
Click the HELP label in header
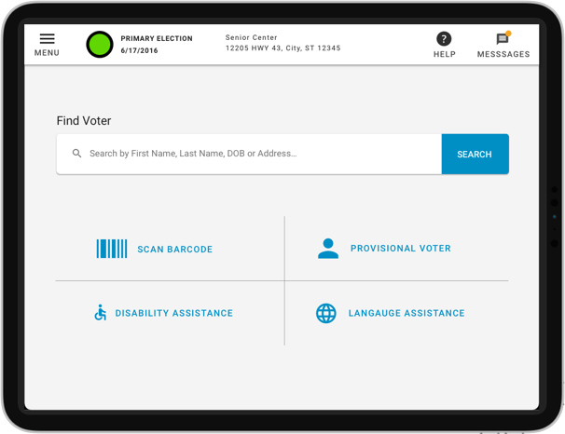tap(444, 54)
